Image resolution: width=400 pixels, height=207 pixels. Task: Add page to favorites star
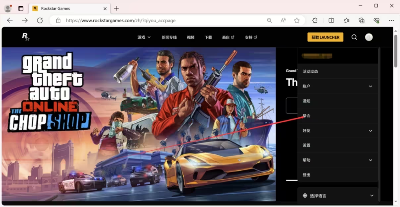click(x=296, y=20)
